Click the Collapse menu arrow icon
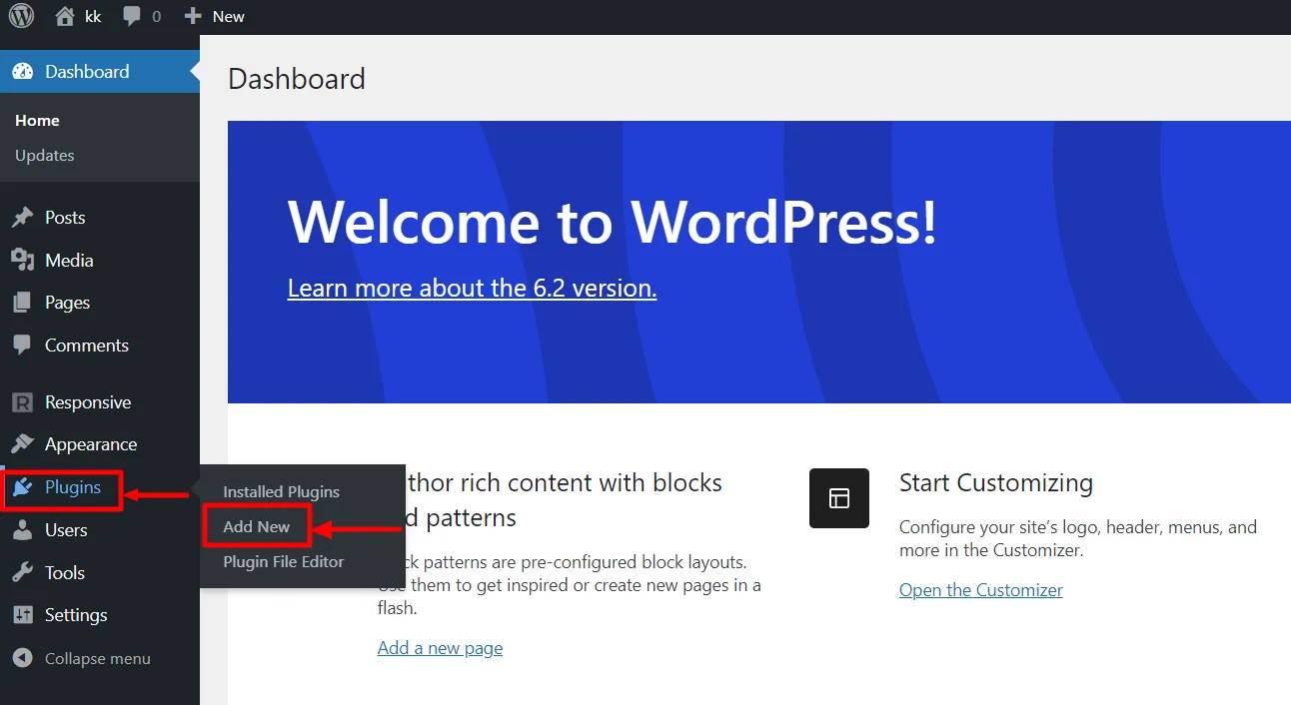The image size is (1291, 705). click(22, 659)
